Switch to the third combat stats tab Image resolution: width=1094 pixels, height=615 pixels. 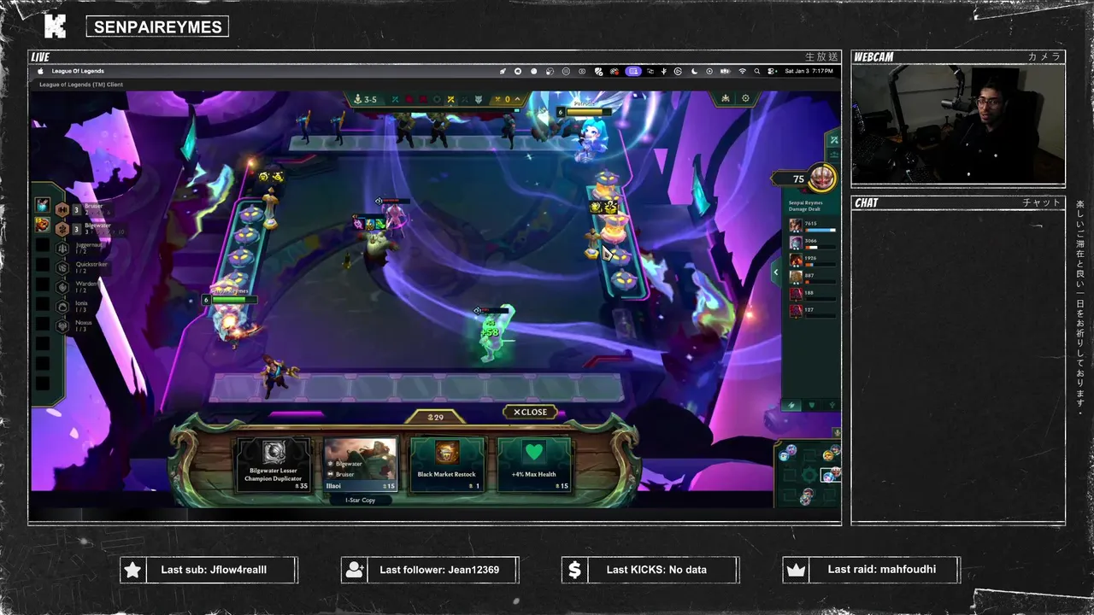(x=830, y=405)
